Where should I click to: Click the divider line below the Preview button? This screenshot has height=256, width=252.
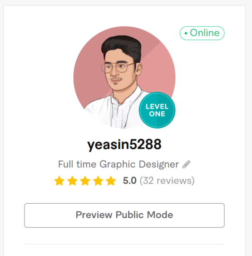pos(124,244)
